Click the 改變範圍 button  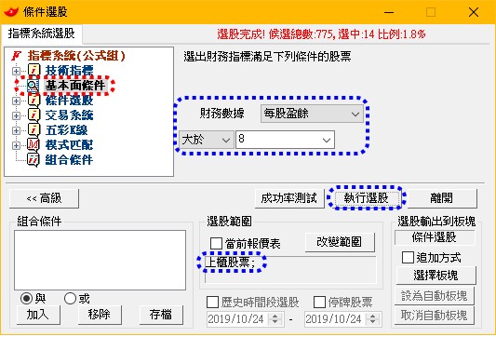[340, 242]
